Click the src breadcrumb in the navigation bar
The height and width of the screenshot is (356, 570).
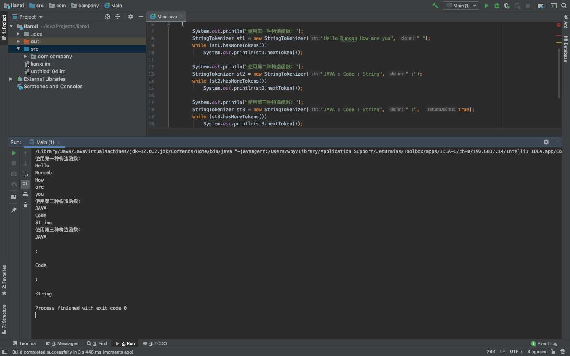click(x=36, y=6)
